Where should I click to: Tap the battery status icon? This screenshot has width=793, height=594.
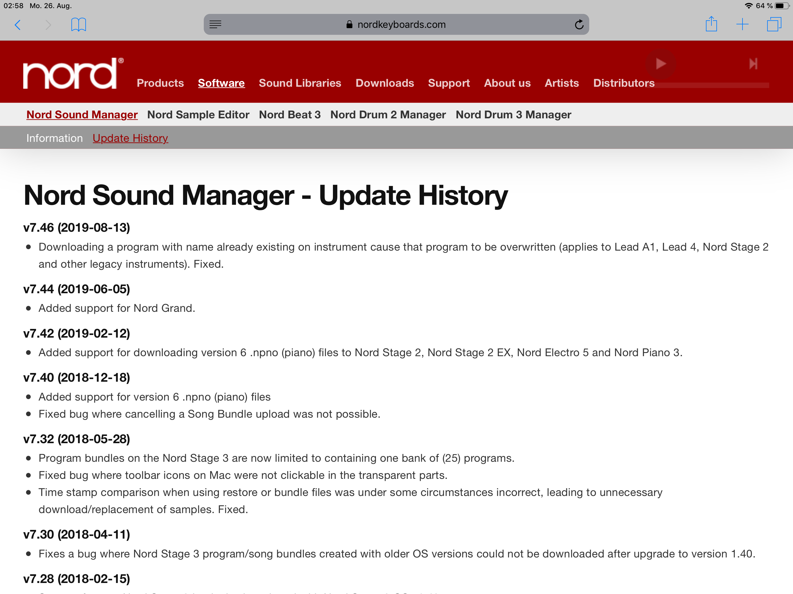781,6
